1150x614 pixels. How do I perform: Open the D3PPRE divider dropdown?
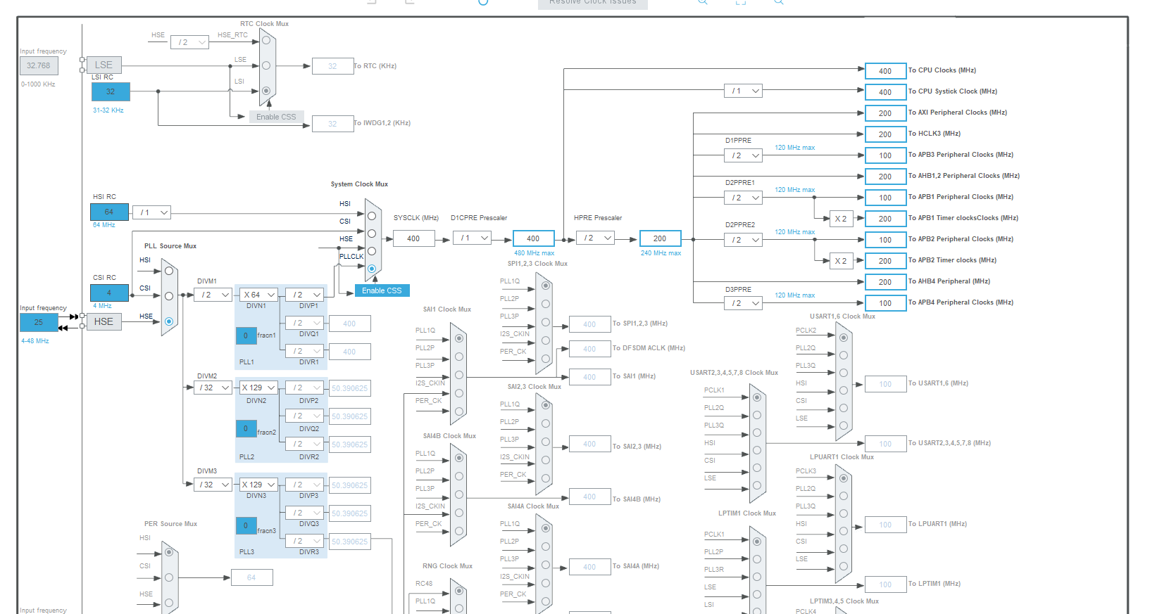click(743, 303)
